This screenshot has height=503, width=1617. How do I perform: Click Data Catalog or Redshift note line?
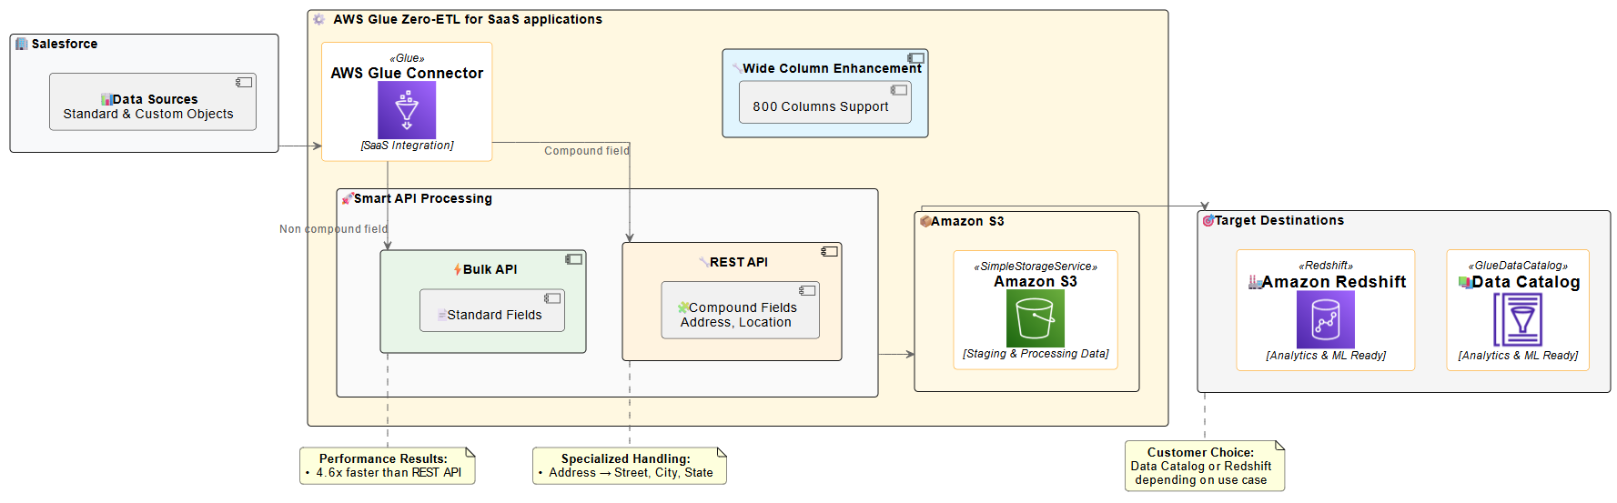[x=1201, y=466]
